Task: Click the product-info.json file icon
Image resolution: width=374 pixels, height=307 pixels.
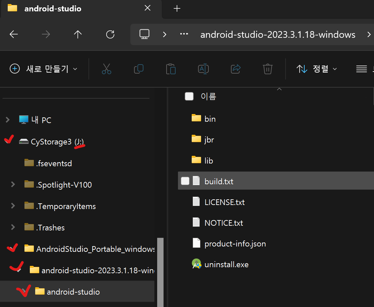Action: point(196,243)
